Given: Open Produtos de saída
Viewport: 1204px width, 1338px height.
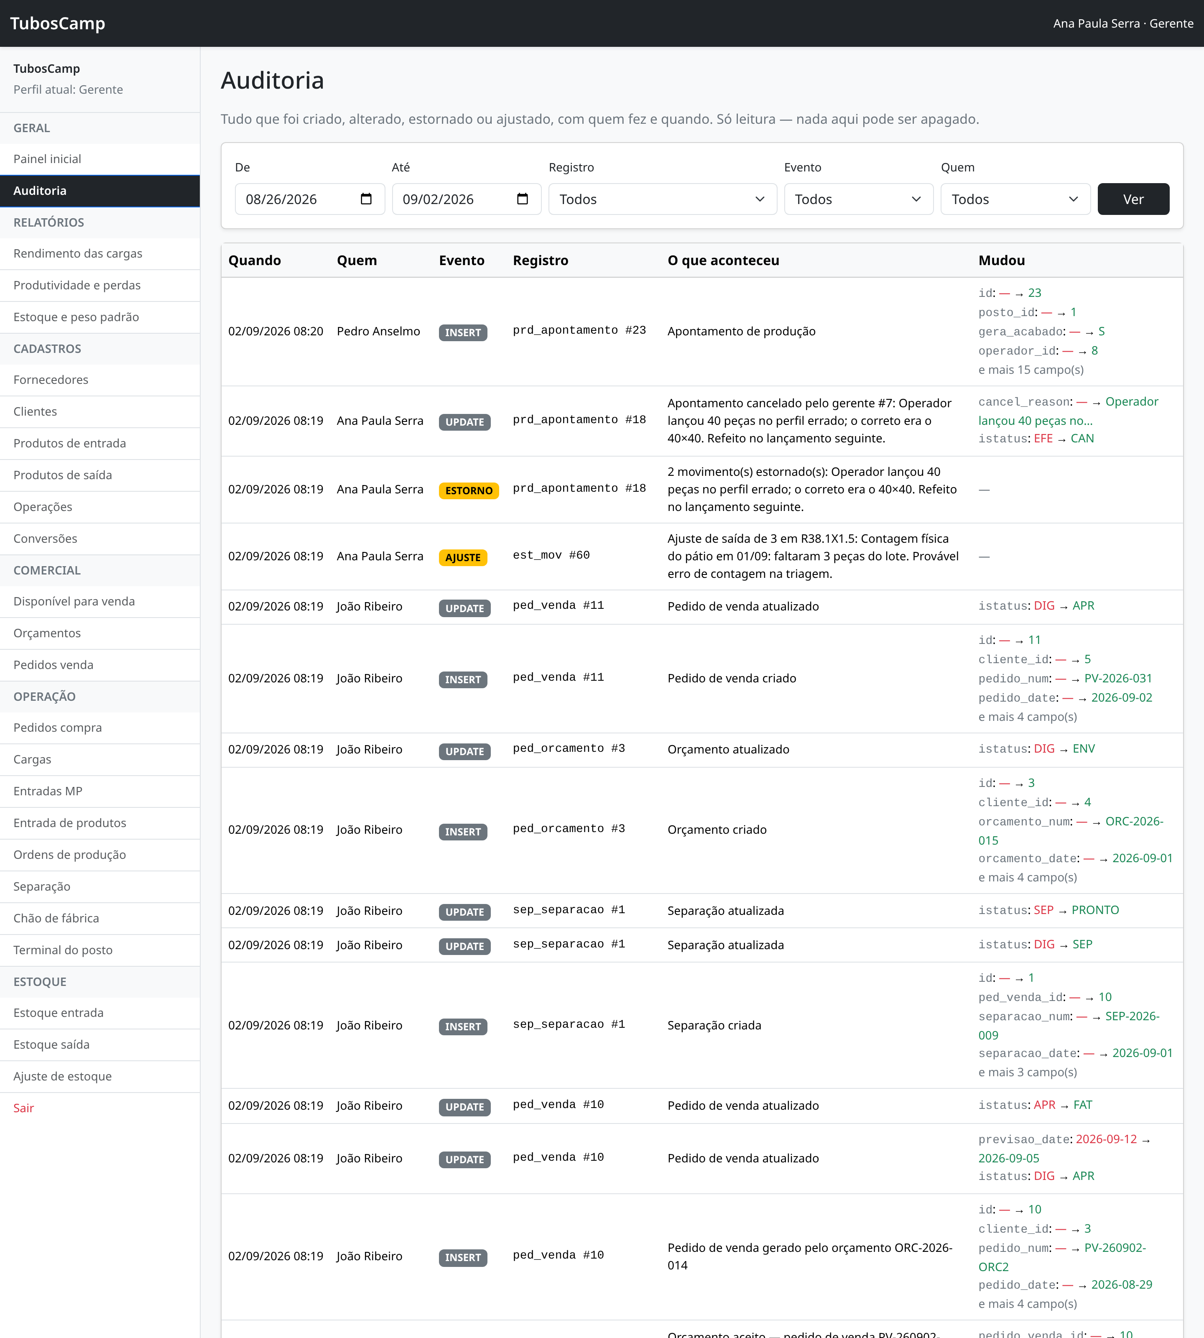Looking at the screenshot, I should coord(100,475).
